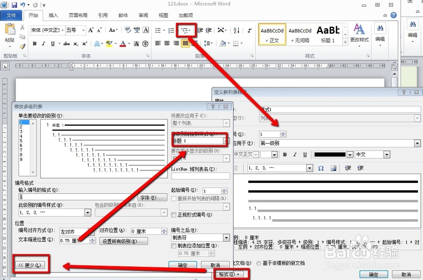The width and height of the screenshot is (423, 280).
Task: Click the 更少 Less button
Action: pyautogui.click(x=30, y=265)
